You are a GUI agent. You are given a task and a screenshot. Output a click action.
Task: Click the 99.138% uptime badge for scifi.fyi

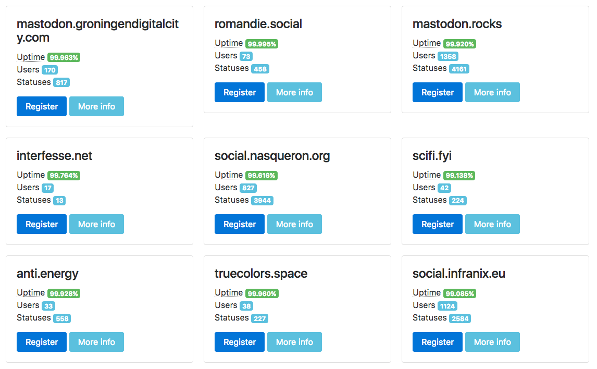tap(459, 176)
